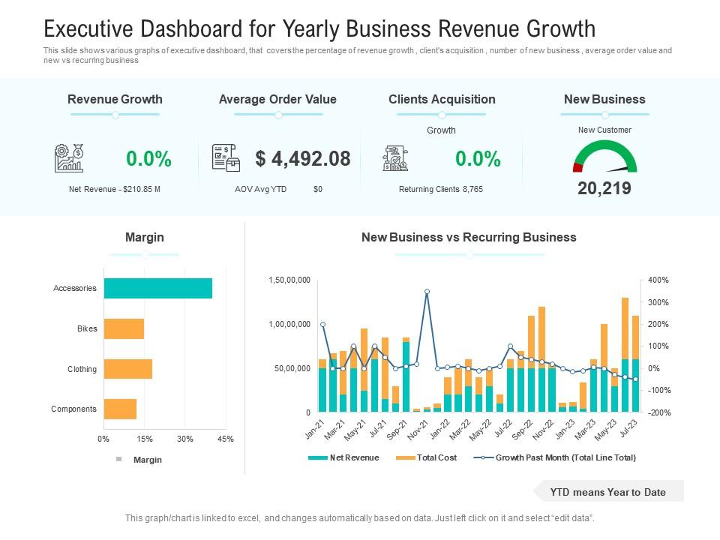
Task: Click the slider knob under Revenue Growth
Action: (115, 115)
